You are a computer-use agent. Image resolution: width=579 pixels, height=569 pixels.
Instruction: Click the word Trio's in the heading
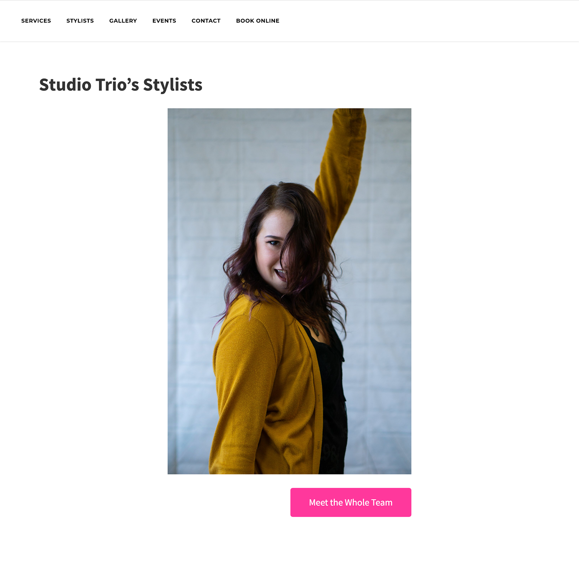117,85
